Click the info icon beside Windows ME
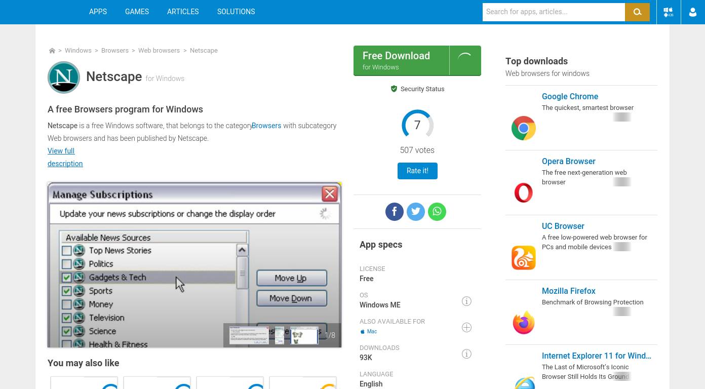Viewport: 705px width, 389px height. pyautogui.click(x=466, y=301)
